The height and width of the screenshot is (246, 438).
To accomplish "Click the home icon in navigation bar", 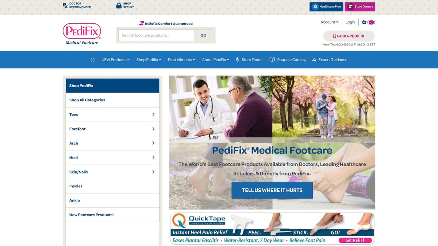I will click(x=93, y=60).
